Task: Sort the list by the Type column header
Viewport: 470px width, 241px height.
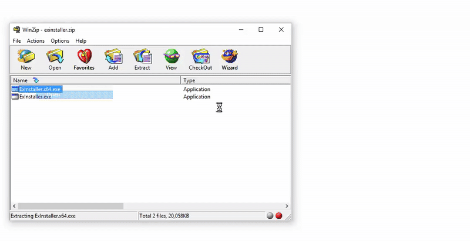Action: click(x=189, y=80)
